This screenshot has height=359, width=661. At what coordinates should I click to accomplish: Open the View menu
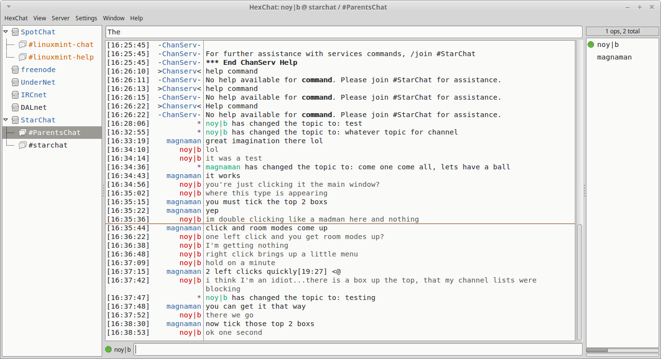tap(40, 18)
